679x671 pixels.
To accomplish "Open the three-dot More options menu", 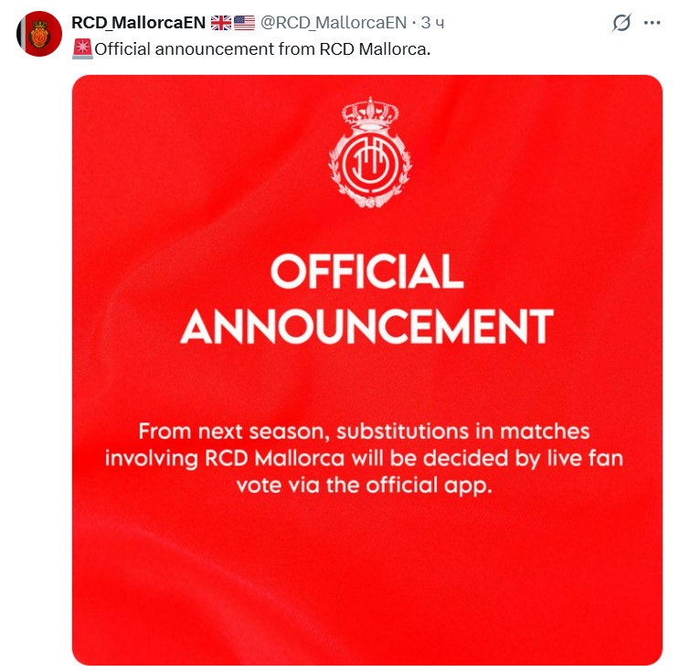I will click(652, 23).
